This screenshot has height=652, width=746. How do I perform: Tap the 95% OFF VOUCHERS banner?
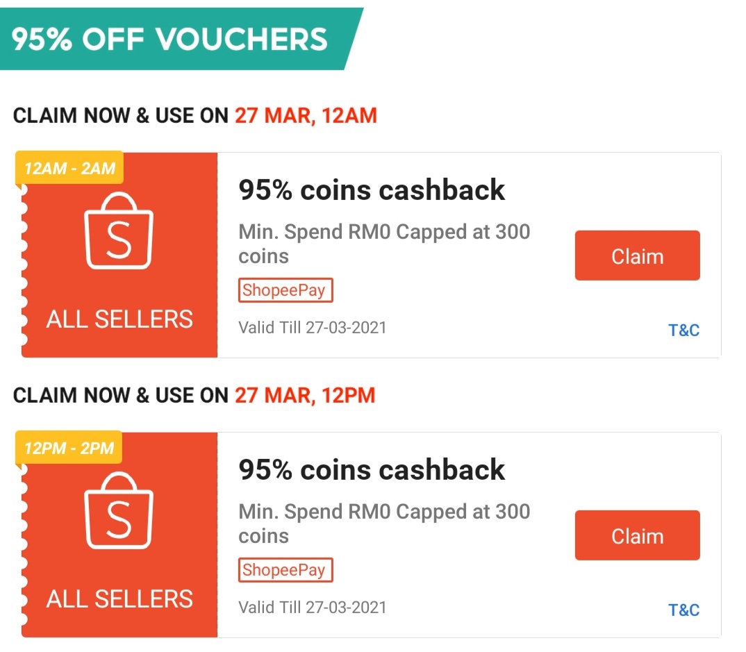169,39
